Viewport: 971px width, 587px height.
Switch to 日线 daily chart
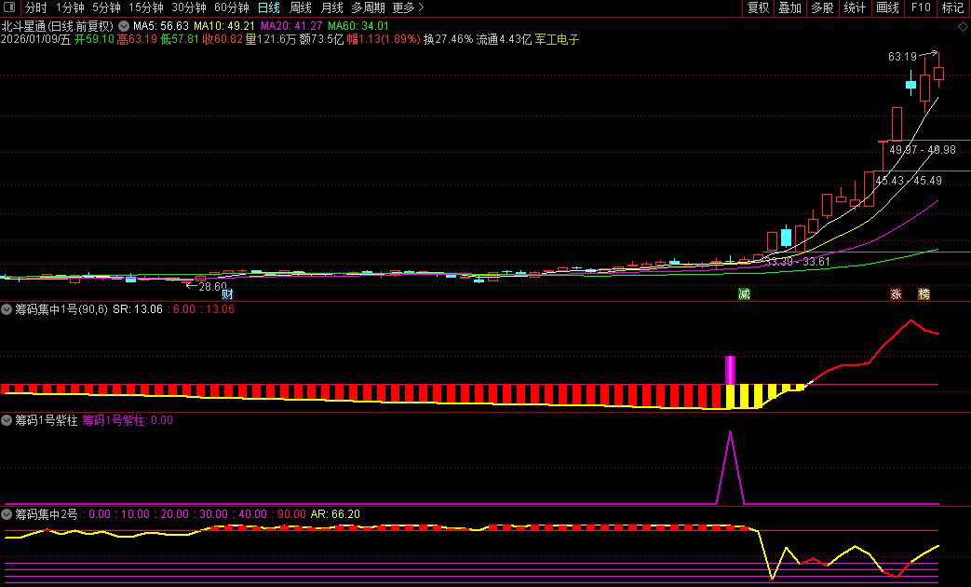click(x=269, y=7)
